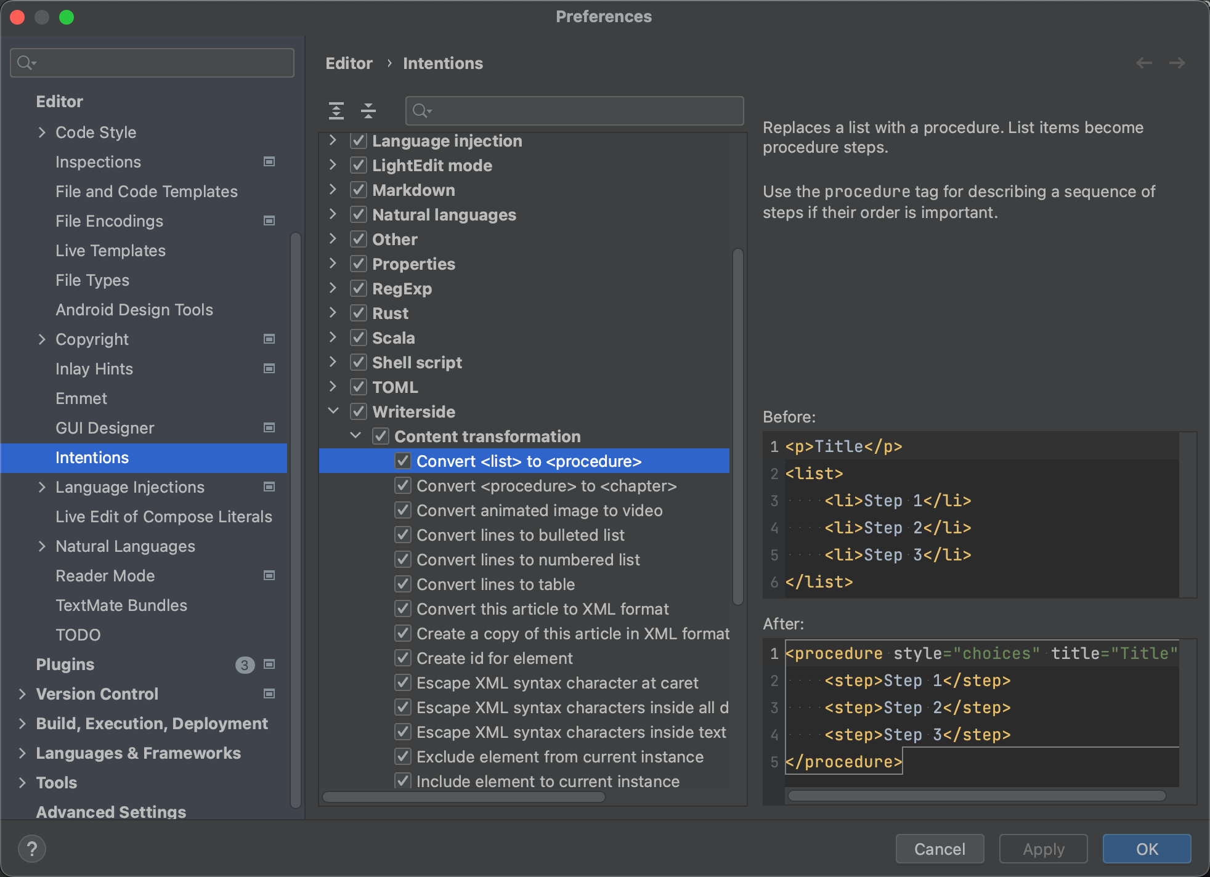Screen dimensions: 1210x877
Task: Click the back navigation arrow
Action: click(1143, 63)
